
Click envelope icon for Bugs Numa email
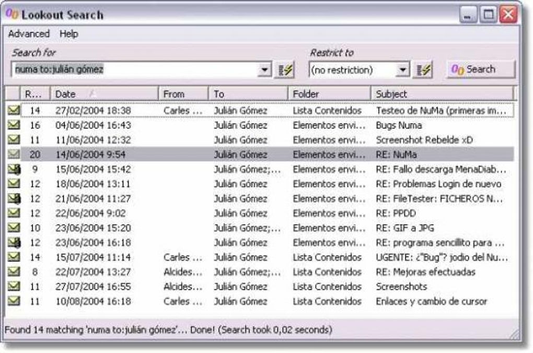14,125
